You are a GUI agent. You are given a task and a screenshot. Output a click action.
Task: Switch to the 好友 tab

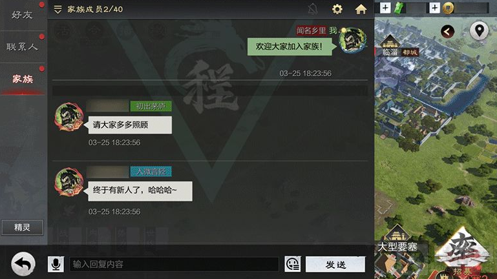(23, 15)
